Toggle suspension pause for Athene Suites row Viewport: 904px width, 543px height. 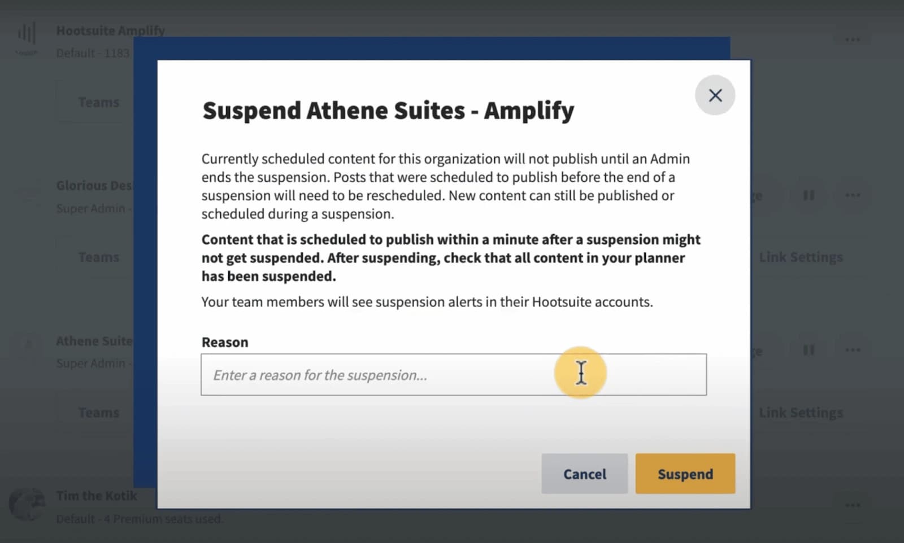(x=808, y=350)
